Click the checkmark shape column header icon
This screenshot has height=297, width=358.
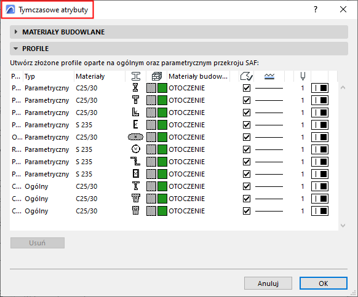(246, 76)
